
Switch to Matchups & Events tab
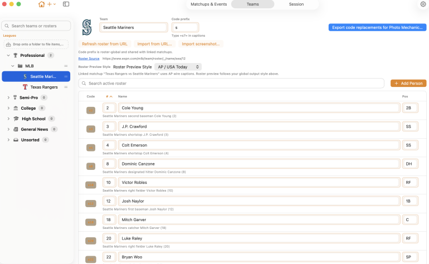click(209, 4)
